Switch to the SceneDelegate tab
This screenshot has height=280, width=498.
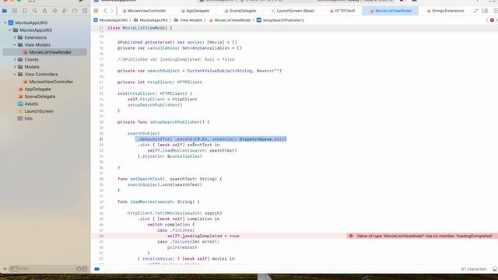(240, 11)
